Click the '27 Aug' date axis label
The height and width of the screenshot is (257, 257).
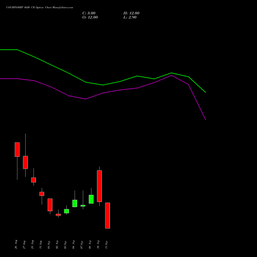tap(24, 245)
